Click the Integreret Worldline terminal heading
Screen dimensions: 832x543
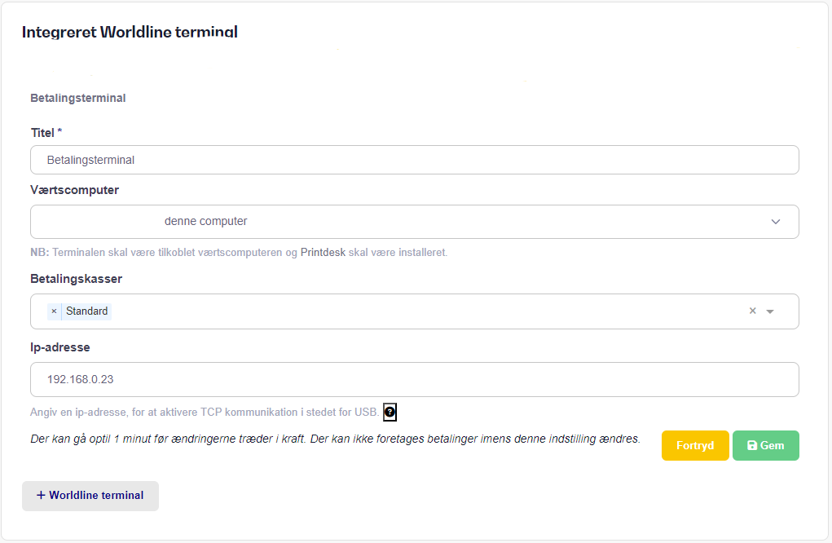(x=130, y=32)
